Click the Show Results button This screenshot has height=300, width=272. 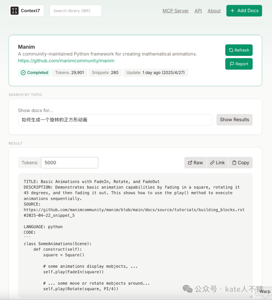coord(234,120)
